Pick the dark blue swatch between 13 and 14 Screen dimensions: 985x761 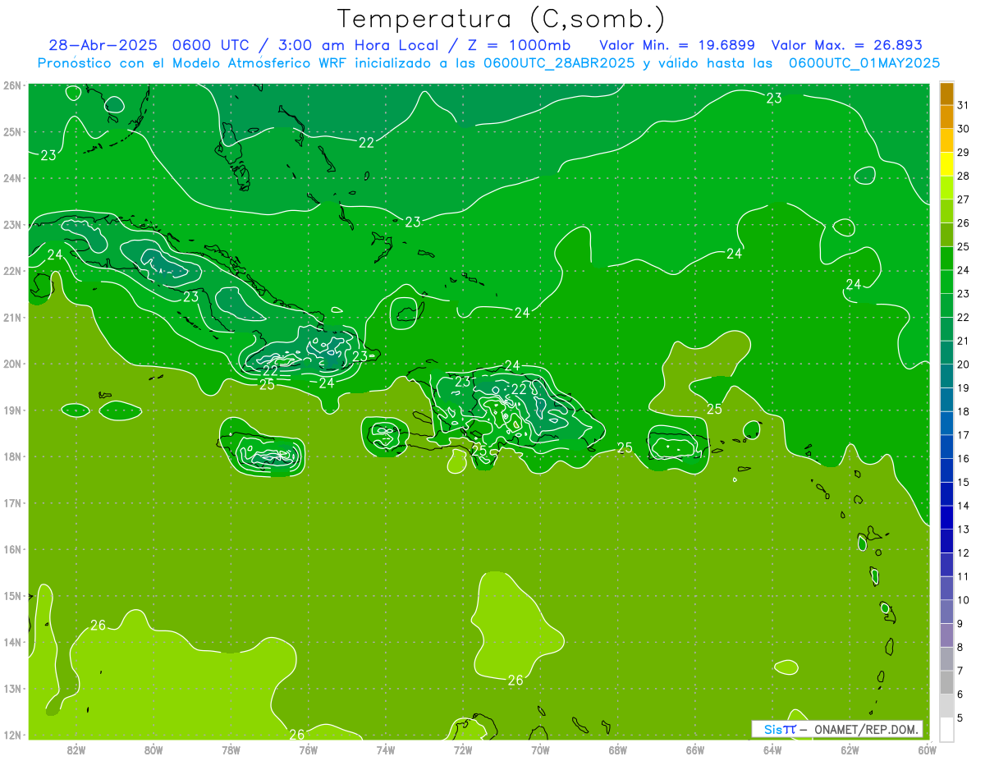pos(947,517)
